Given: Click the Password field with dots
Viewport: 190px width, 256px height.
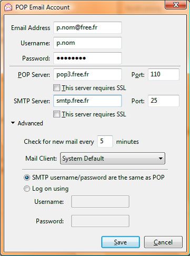Looking at the screenshot, I should [87, 58].
